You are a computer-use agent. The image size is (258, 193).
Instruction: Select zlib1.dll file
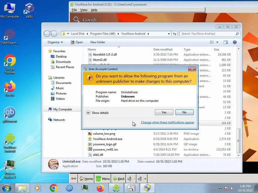tap(98, 155)
